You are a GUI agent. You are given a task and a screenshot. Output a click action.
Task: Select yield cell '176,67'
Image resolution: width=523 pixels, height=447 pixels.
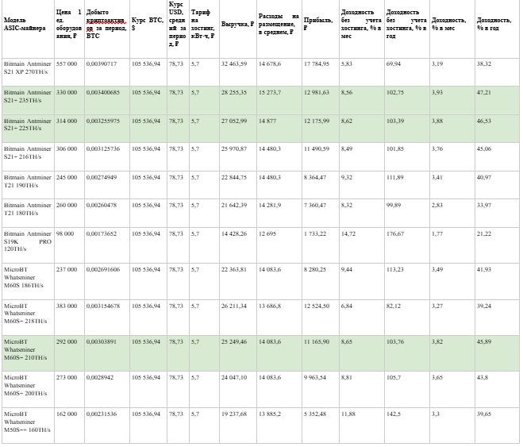[x=407, y=245]
